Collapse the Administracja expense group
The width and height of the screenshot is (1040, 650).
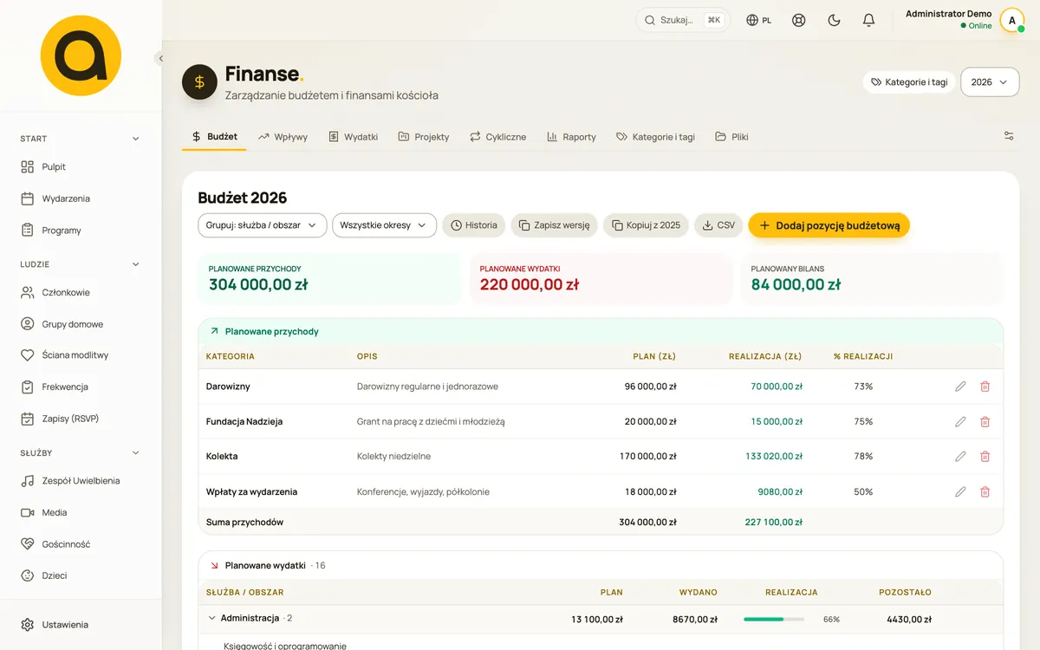click(212, 618)
